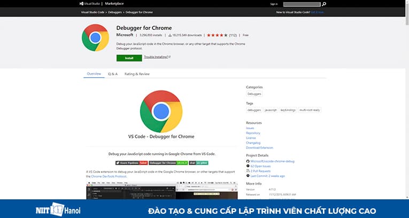The width and height of the screenshot is (409, 218).
Task: Open the 'Trouble Installing?' link
Action: coord(157,57)
